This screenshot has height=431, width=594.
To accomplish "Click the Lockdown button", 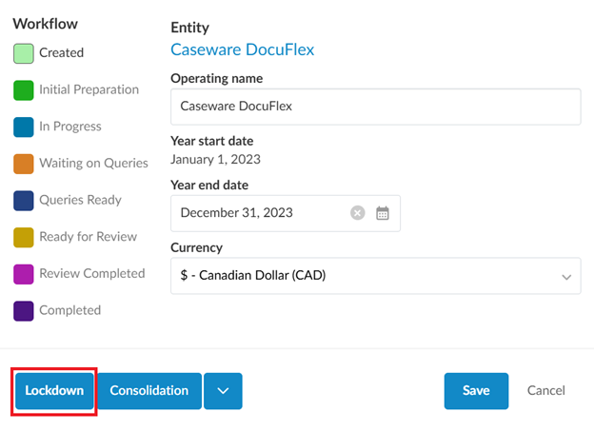I will point(54,391).
